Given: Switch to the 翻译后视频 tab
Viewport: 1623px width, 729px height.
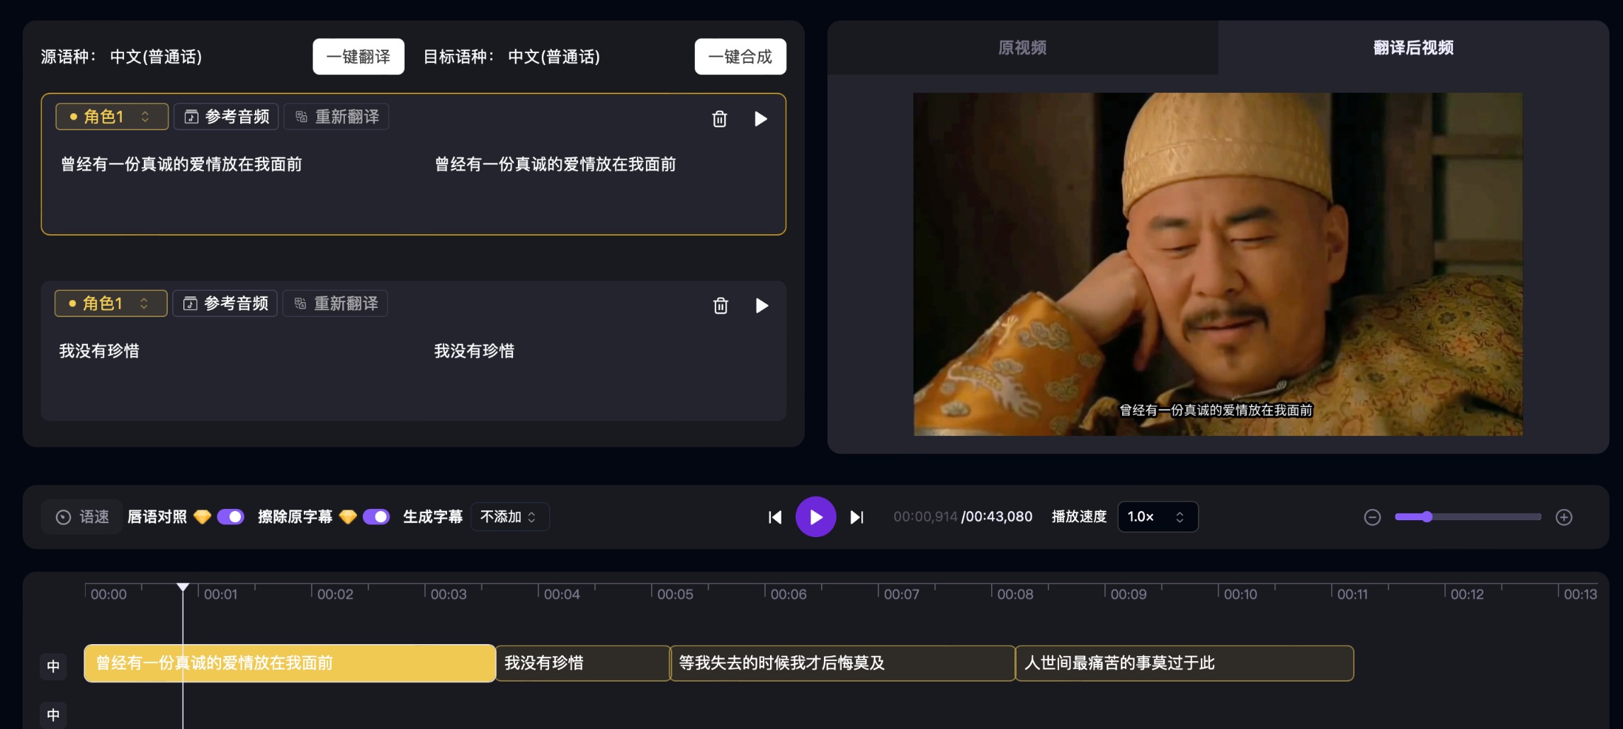Looking at the screenshot, I should pyautogui.click(x=1413, y=48).
